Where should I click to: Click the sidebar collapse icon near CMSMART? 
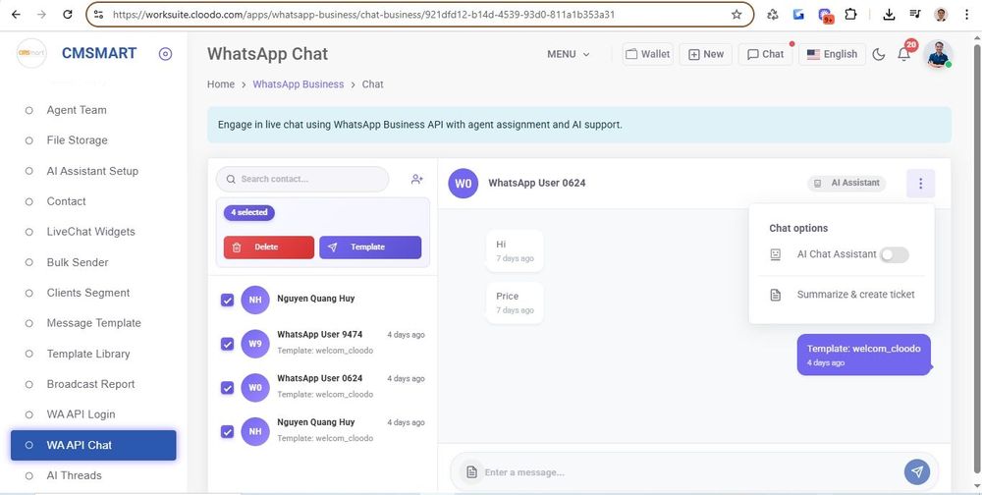coord(165,54)
